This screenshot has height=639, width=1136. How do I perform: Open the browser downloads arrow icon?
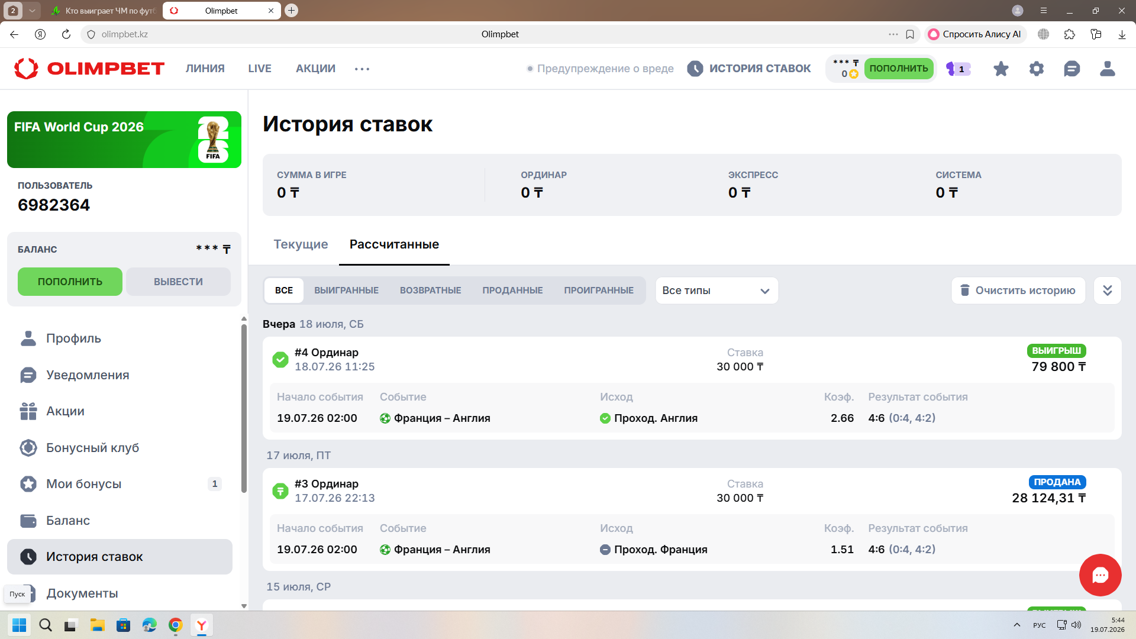tap(1122, 34)
